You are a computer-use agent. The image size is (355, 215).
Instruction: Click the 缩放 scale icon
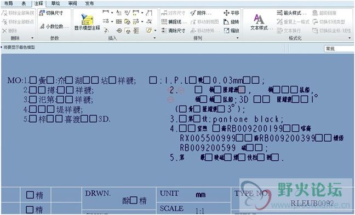pyautogui.click(x=231, y=31)
